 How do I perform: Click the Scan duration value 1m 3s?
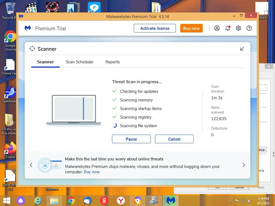coord(217,98)
